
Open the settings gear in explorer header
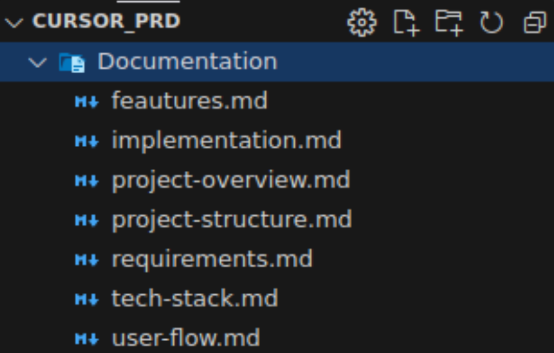[361, 22]
